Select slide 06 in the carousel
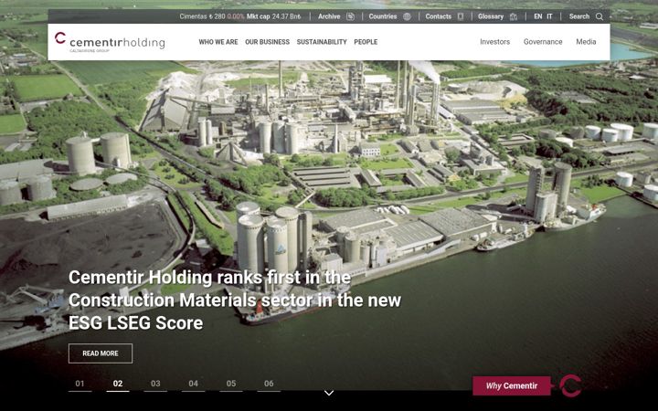The width and height of the screenshot is (658, 411). pyautogui.click(x=269, y=384)
